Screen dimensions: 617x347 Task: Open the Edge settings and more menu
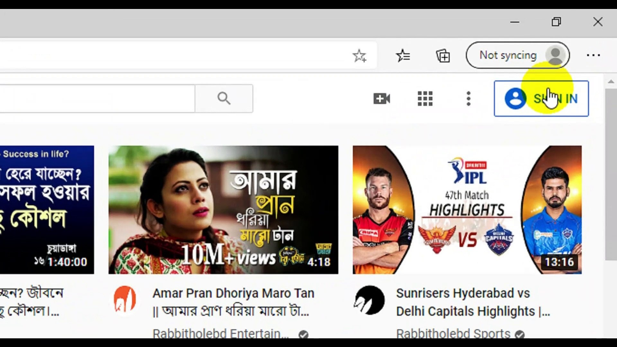(x=593, y=55)
